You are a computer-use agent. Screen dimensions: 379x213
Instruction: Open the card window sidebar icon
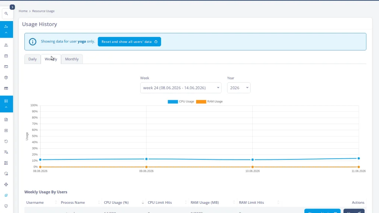6,88
